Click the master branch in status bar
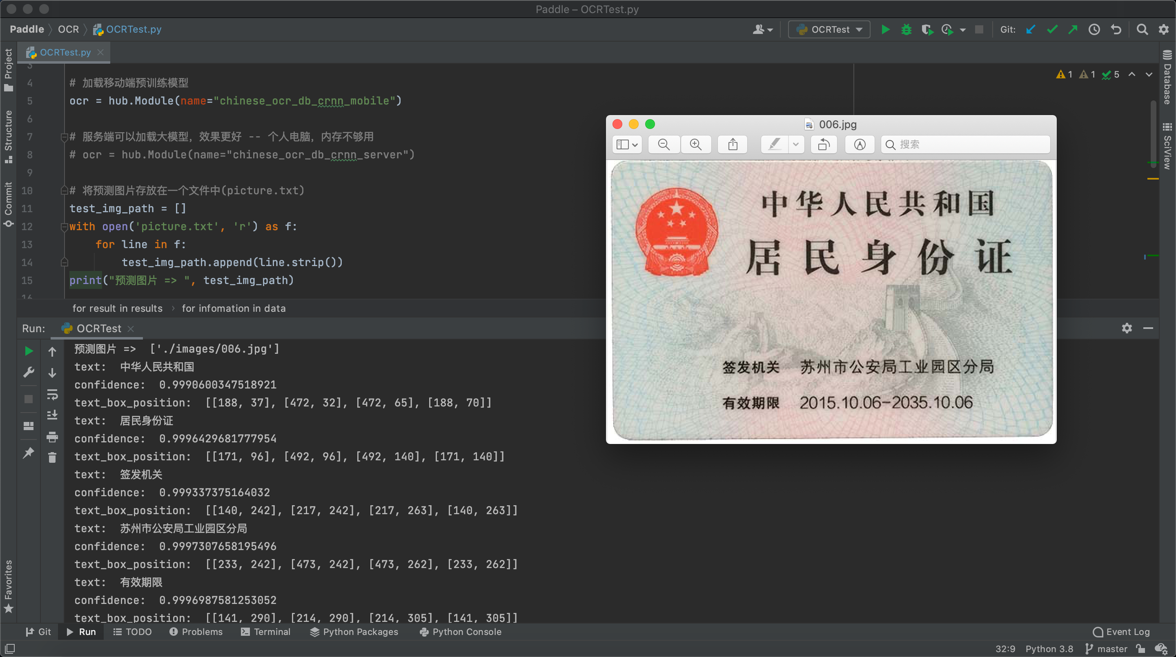 pos(1106,649)
